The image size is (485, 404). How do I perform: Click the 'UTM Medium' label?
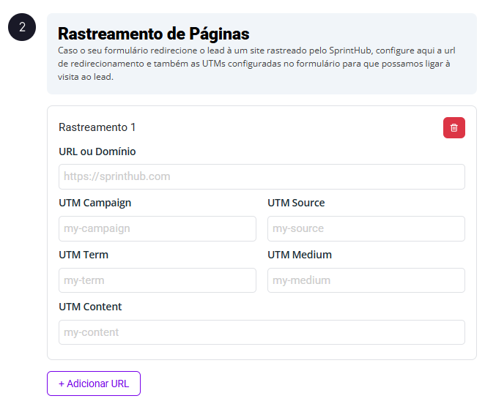[299, 255]
